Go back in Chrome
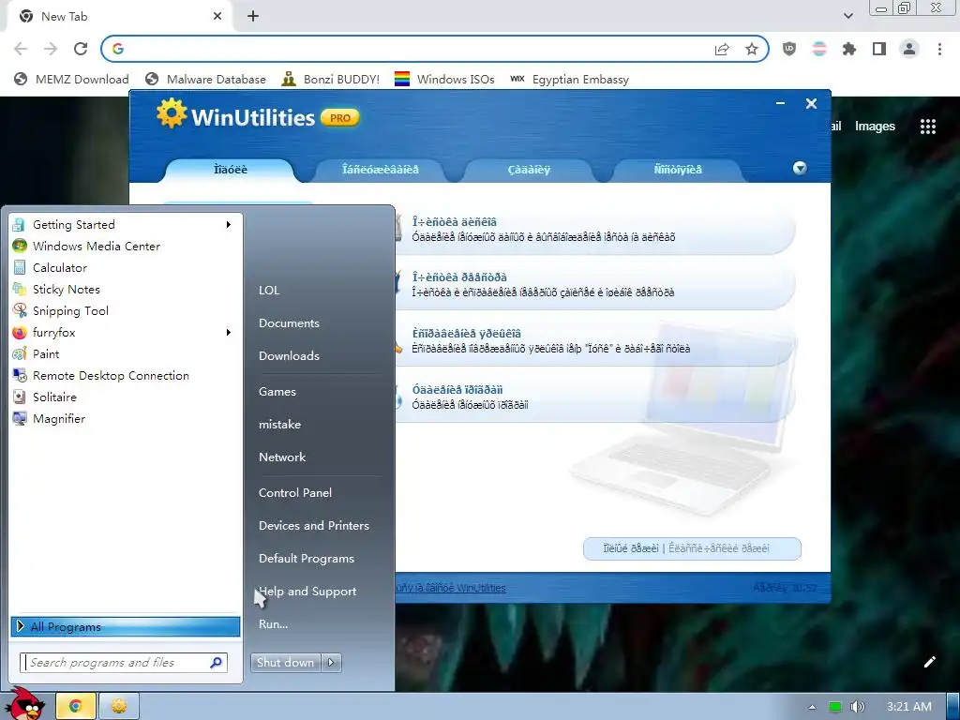Viewport: 960px width, 720px height. pos(21,49)
